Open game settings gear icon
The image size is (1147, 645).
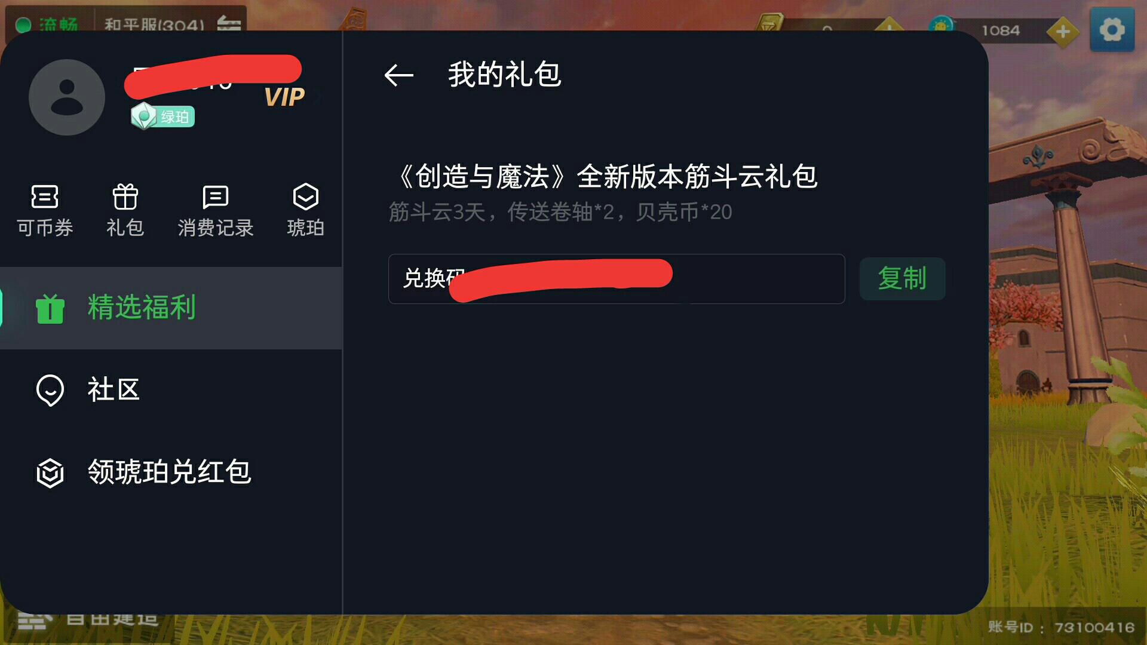tap(1112, 30)
